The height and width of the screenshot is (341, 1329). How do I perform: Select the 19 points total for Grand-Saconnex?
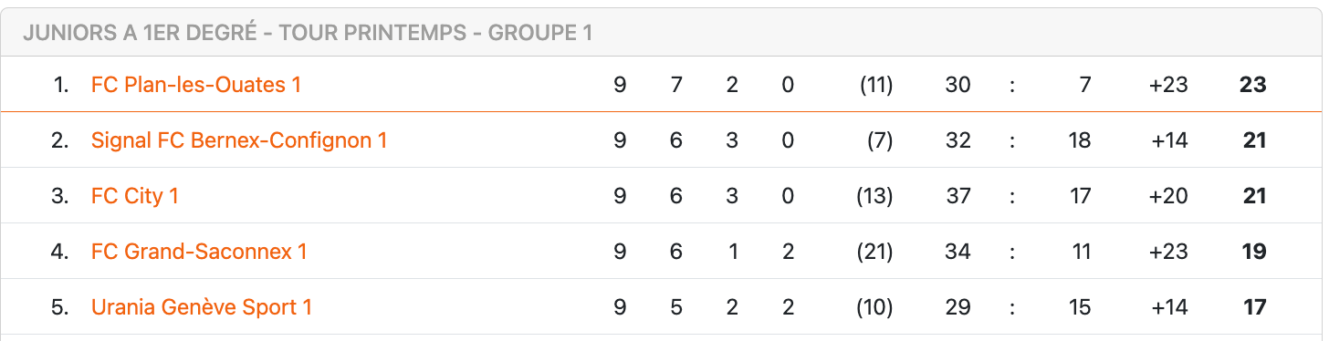1254,252
